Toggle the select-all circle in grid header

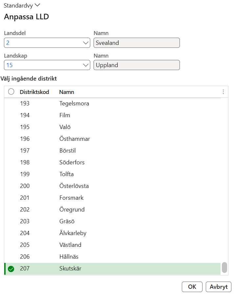11,92
